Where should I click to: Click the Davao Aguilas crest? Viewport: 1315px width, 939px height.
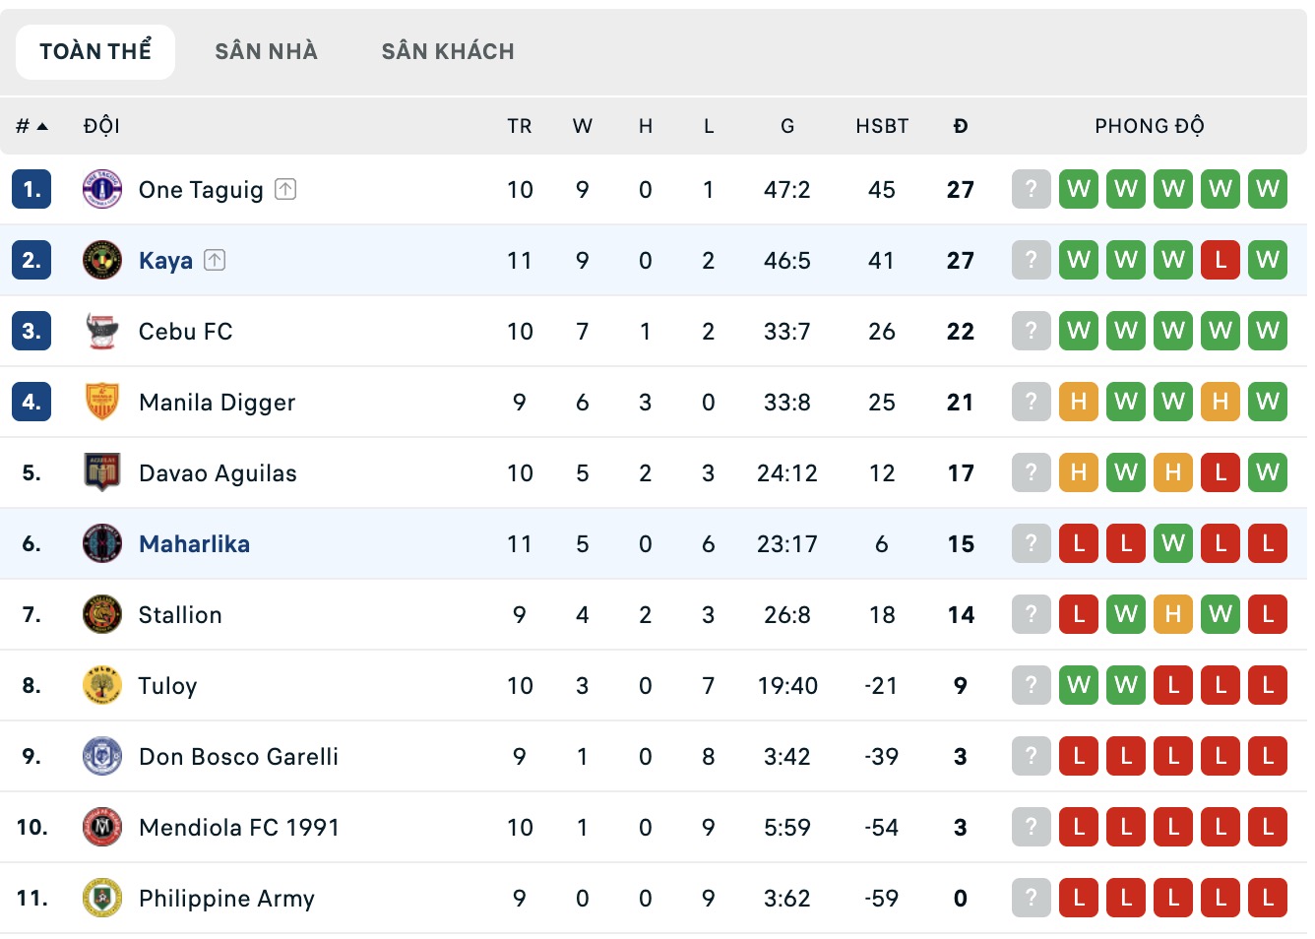pyautogui.click(x=102, y=472)
